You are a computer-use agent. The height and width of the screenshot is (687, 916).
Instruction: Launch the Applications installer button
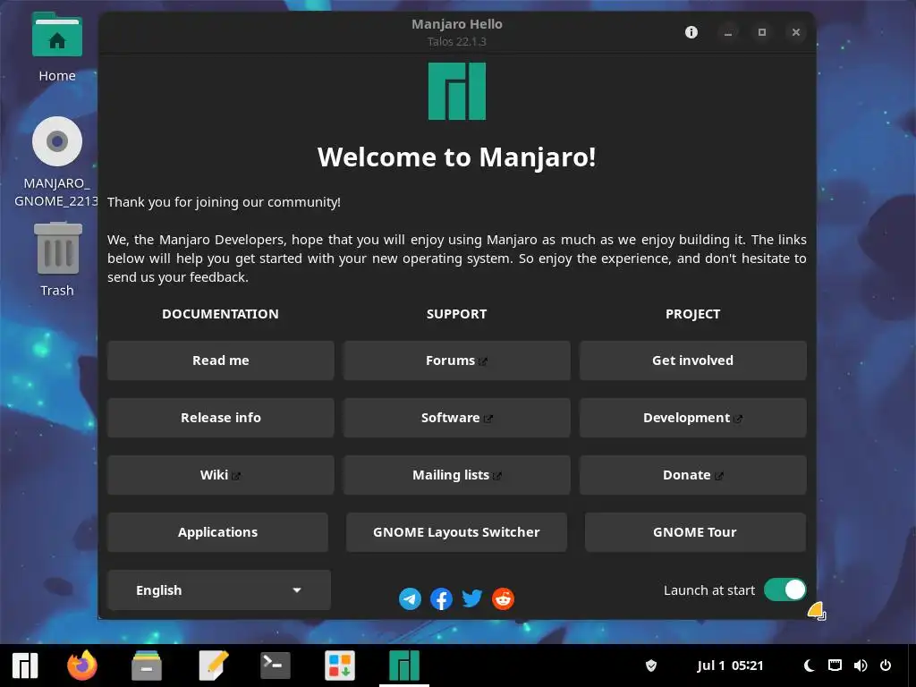[218, 532]
